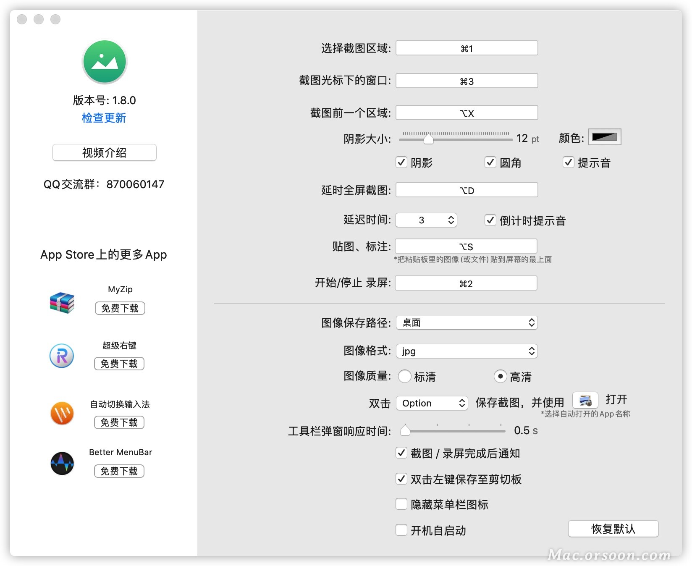
Task: Click the shadow 颜色 color swatch
Action: (604, 137)
